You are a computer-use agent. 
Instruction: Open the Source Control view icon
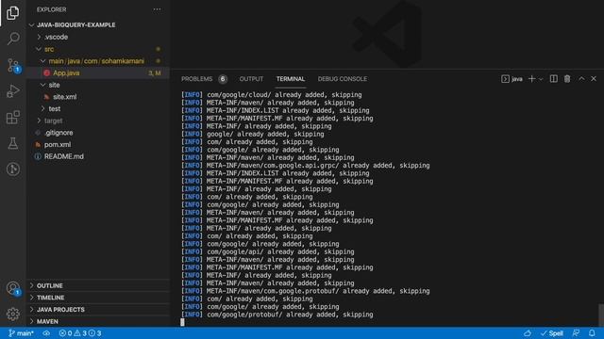point(12,65)
